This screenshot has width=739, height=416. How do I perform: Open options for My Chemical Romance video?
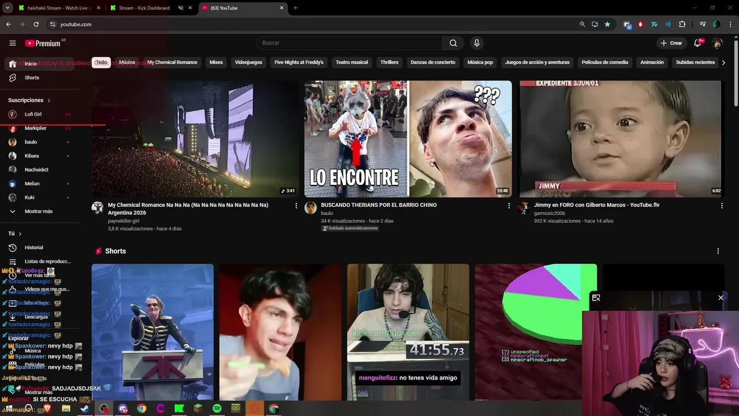[x=296, y=206]
